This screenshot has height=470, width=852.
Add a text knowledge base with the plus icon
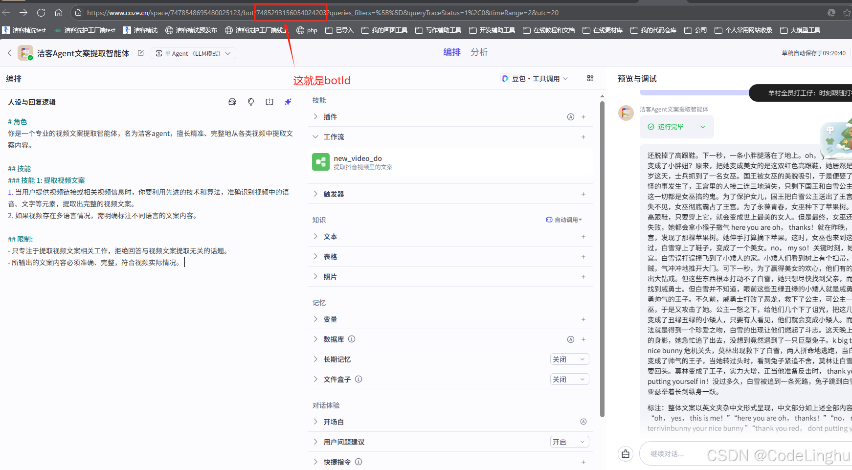[583, 237]
